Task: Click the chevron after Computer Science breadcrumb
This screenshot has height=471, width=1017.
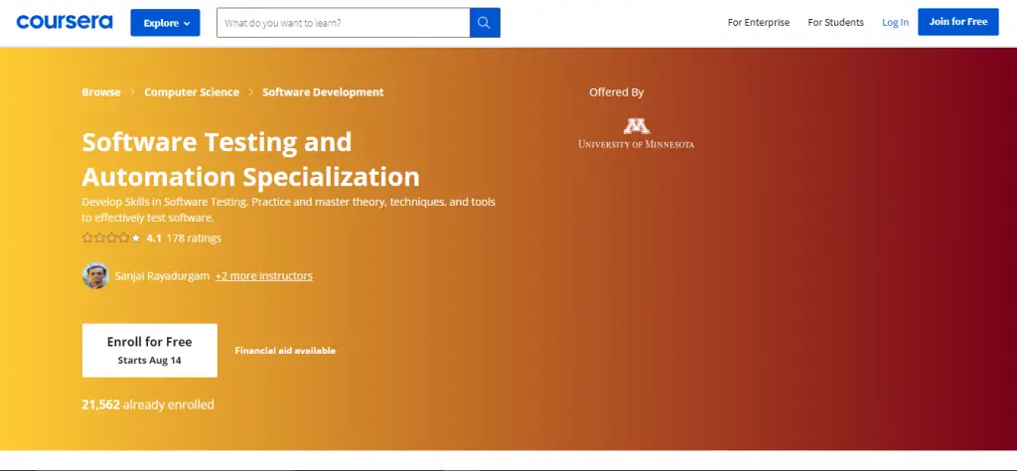Action: click(x=251, y=92)
